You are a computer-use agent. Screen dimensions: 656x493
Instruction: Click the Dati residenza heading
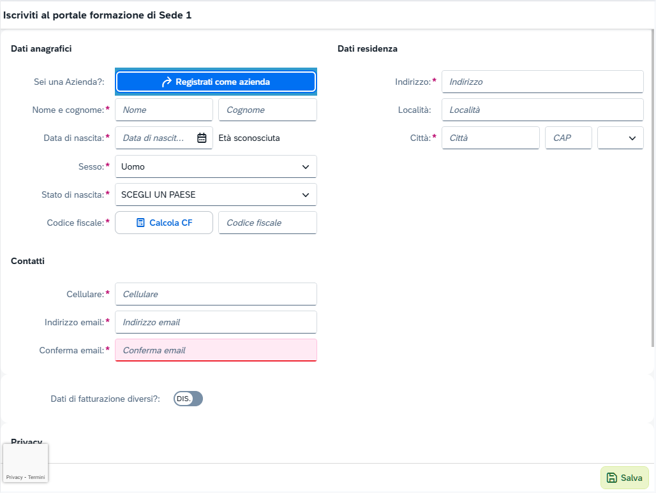pos(368,48)
